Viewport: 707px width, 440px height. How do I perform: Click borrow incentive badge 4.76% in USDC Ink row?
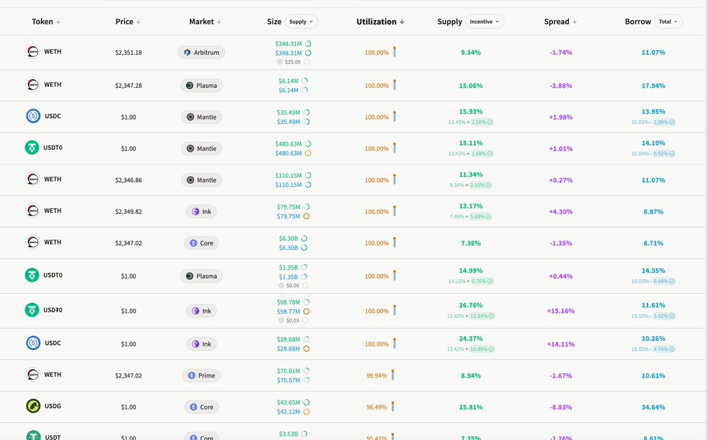pyautogui.click(x=664, y=349)
